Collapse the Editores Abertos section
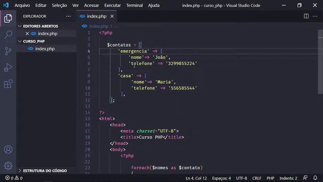Viewport: 323px width, 182px height. [x=20, y=26]
